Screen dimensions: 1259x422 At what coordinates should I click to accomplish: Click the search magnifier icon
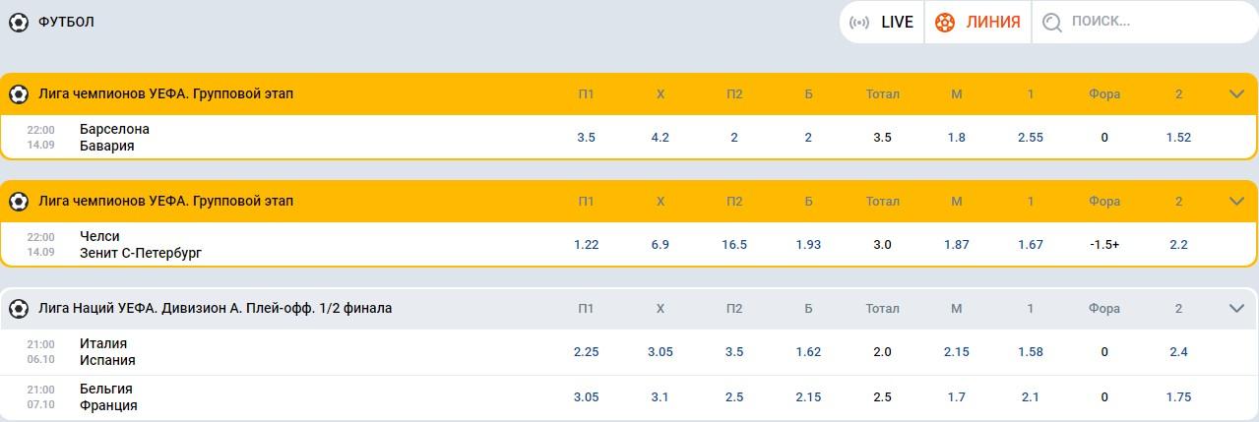click(x=1052, y=22)
